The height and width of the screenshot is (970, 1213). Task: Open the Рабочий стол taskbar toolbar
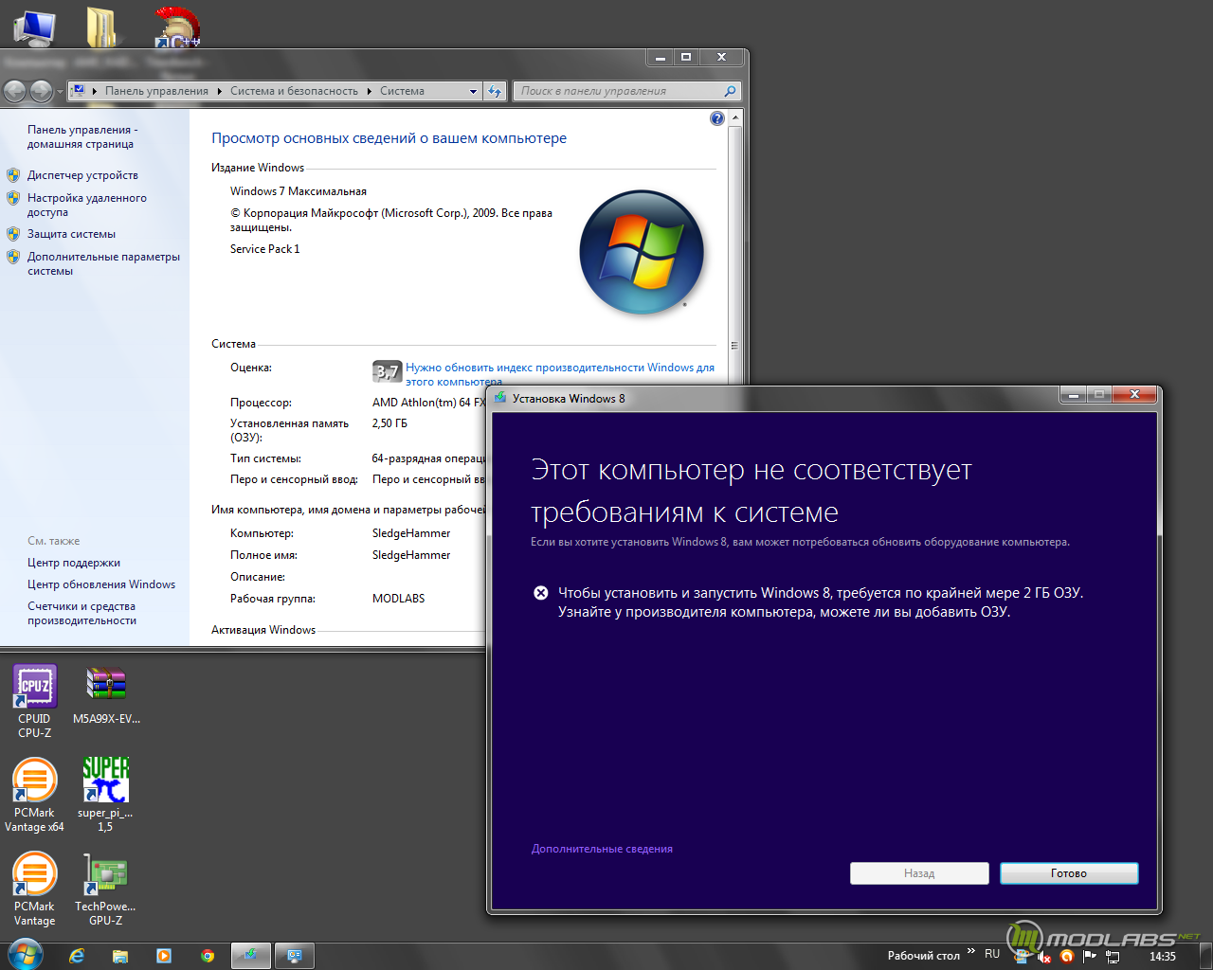click(x=923, y=956)
